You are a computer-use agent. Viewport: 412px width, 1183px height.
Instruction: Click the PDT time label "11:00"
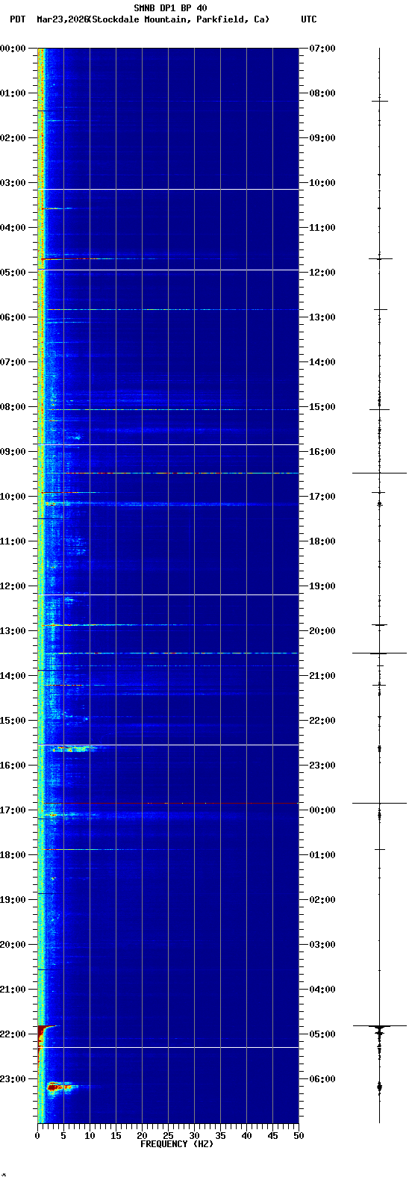tap(13, 541)
